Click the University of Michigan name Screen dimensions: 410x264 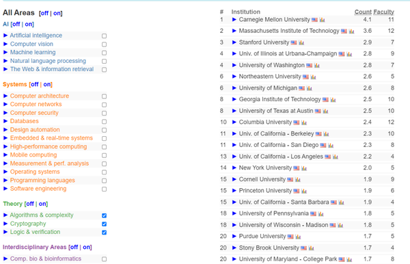point(268,88)
